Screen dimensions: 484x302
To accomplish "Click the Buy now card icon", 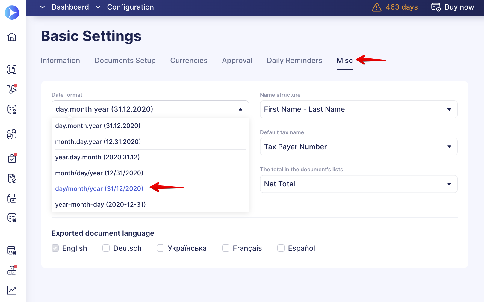I will [436, 7].
